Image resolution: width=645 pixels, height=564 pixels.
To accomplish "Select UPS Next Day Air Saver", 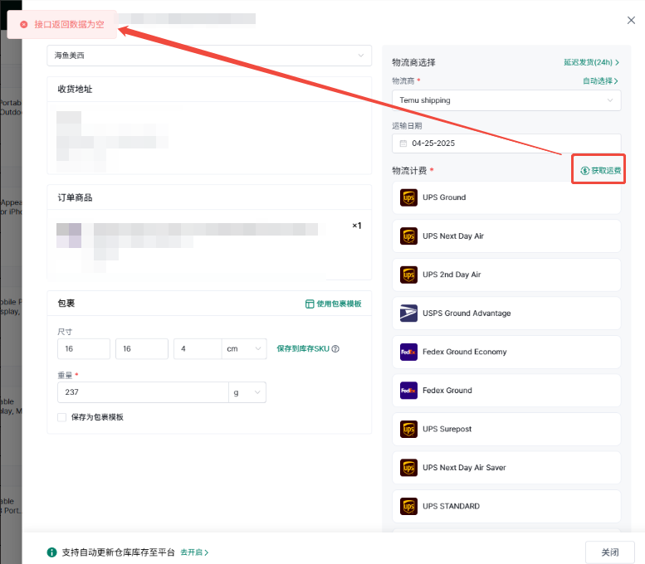I will 506,468.
